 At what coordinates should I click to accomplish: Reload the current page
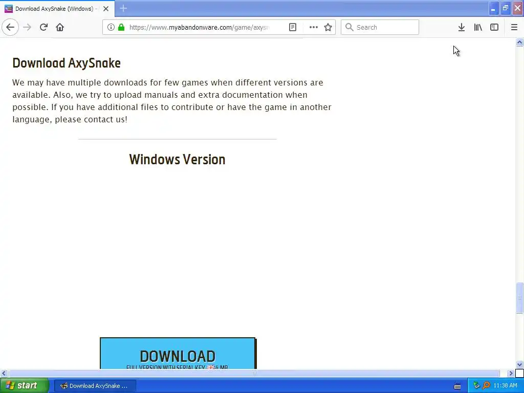pos(43,27)
